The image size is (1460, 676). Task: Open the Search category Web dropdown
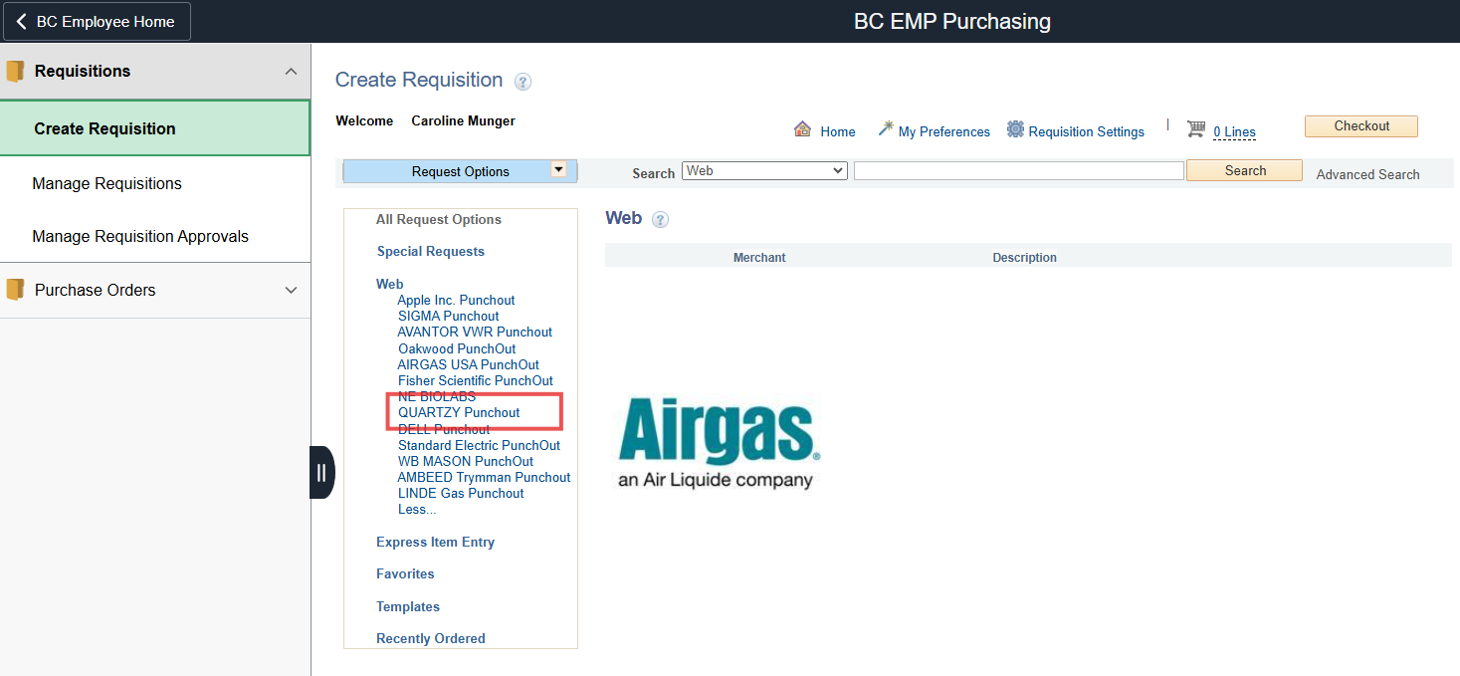coord(764,171)
